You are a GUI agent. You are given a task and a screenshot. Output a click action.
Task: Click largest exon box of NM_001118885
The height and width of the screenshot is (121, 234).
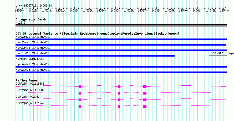145,93
